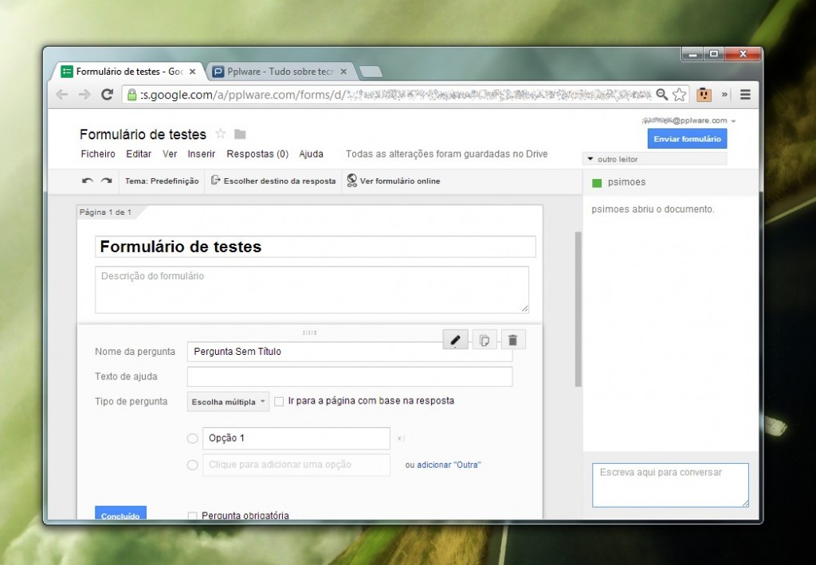Check the 'Pergunta obrigatória' checkbox
Image resolution: width=816 pixels, height=565 pixels.
coord(192,515)
